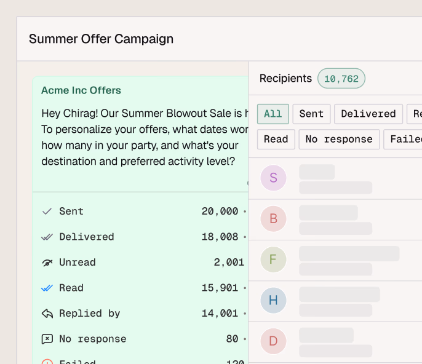Click the 10,762 recipients count badge
422x364 pixels.
tap(341, 79)
